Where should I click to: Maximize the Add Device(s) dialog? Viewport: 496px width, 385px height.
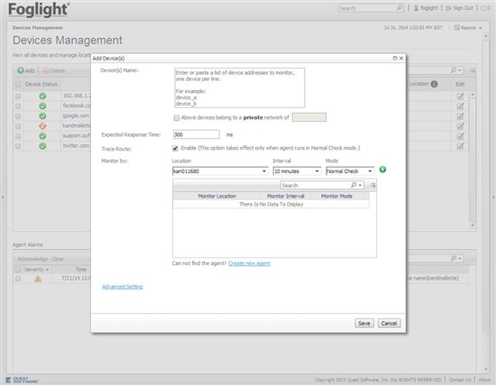pyautogui.click(x=395, y=59)
